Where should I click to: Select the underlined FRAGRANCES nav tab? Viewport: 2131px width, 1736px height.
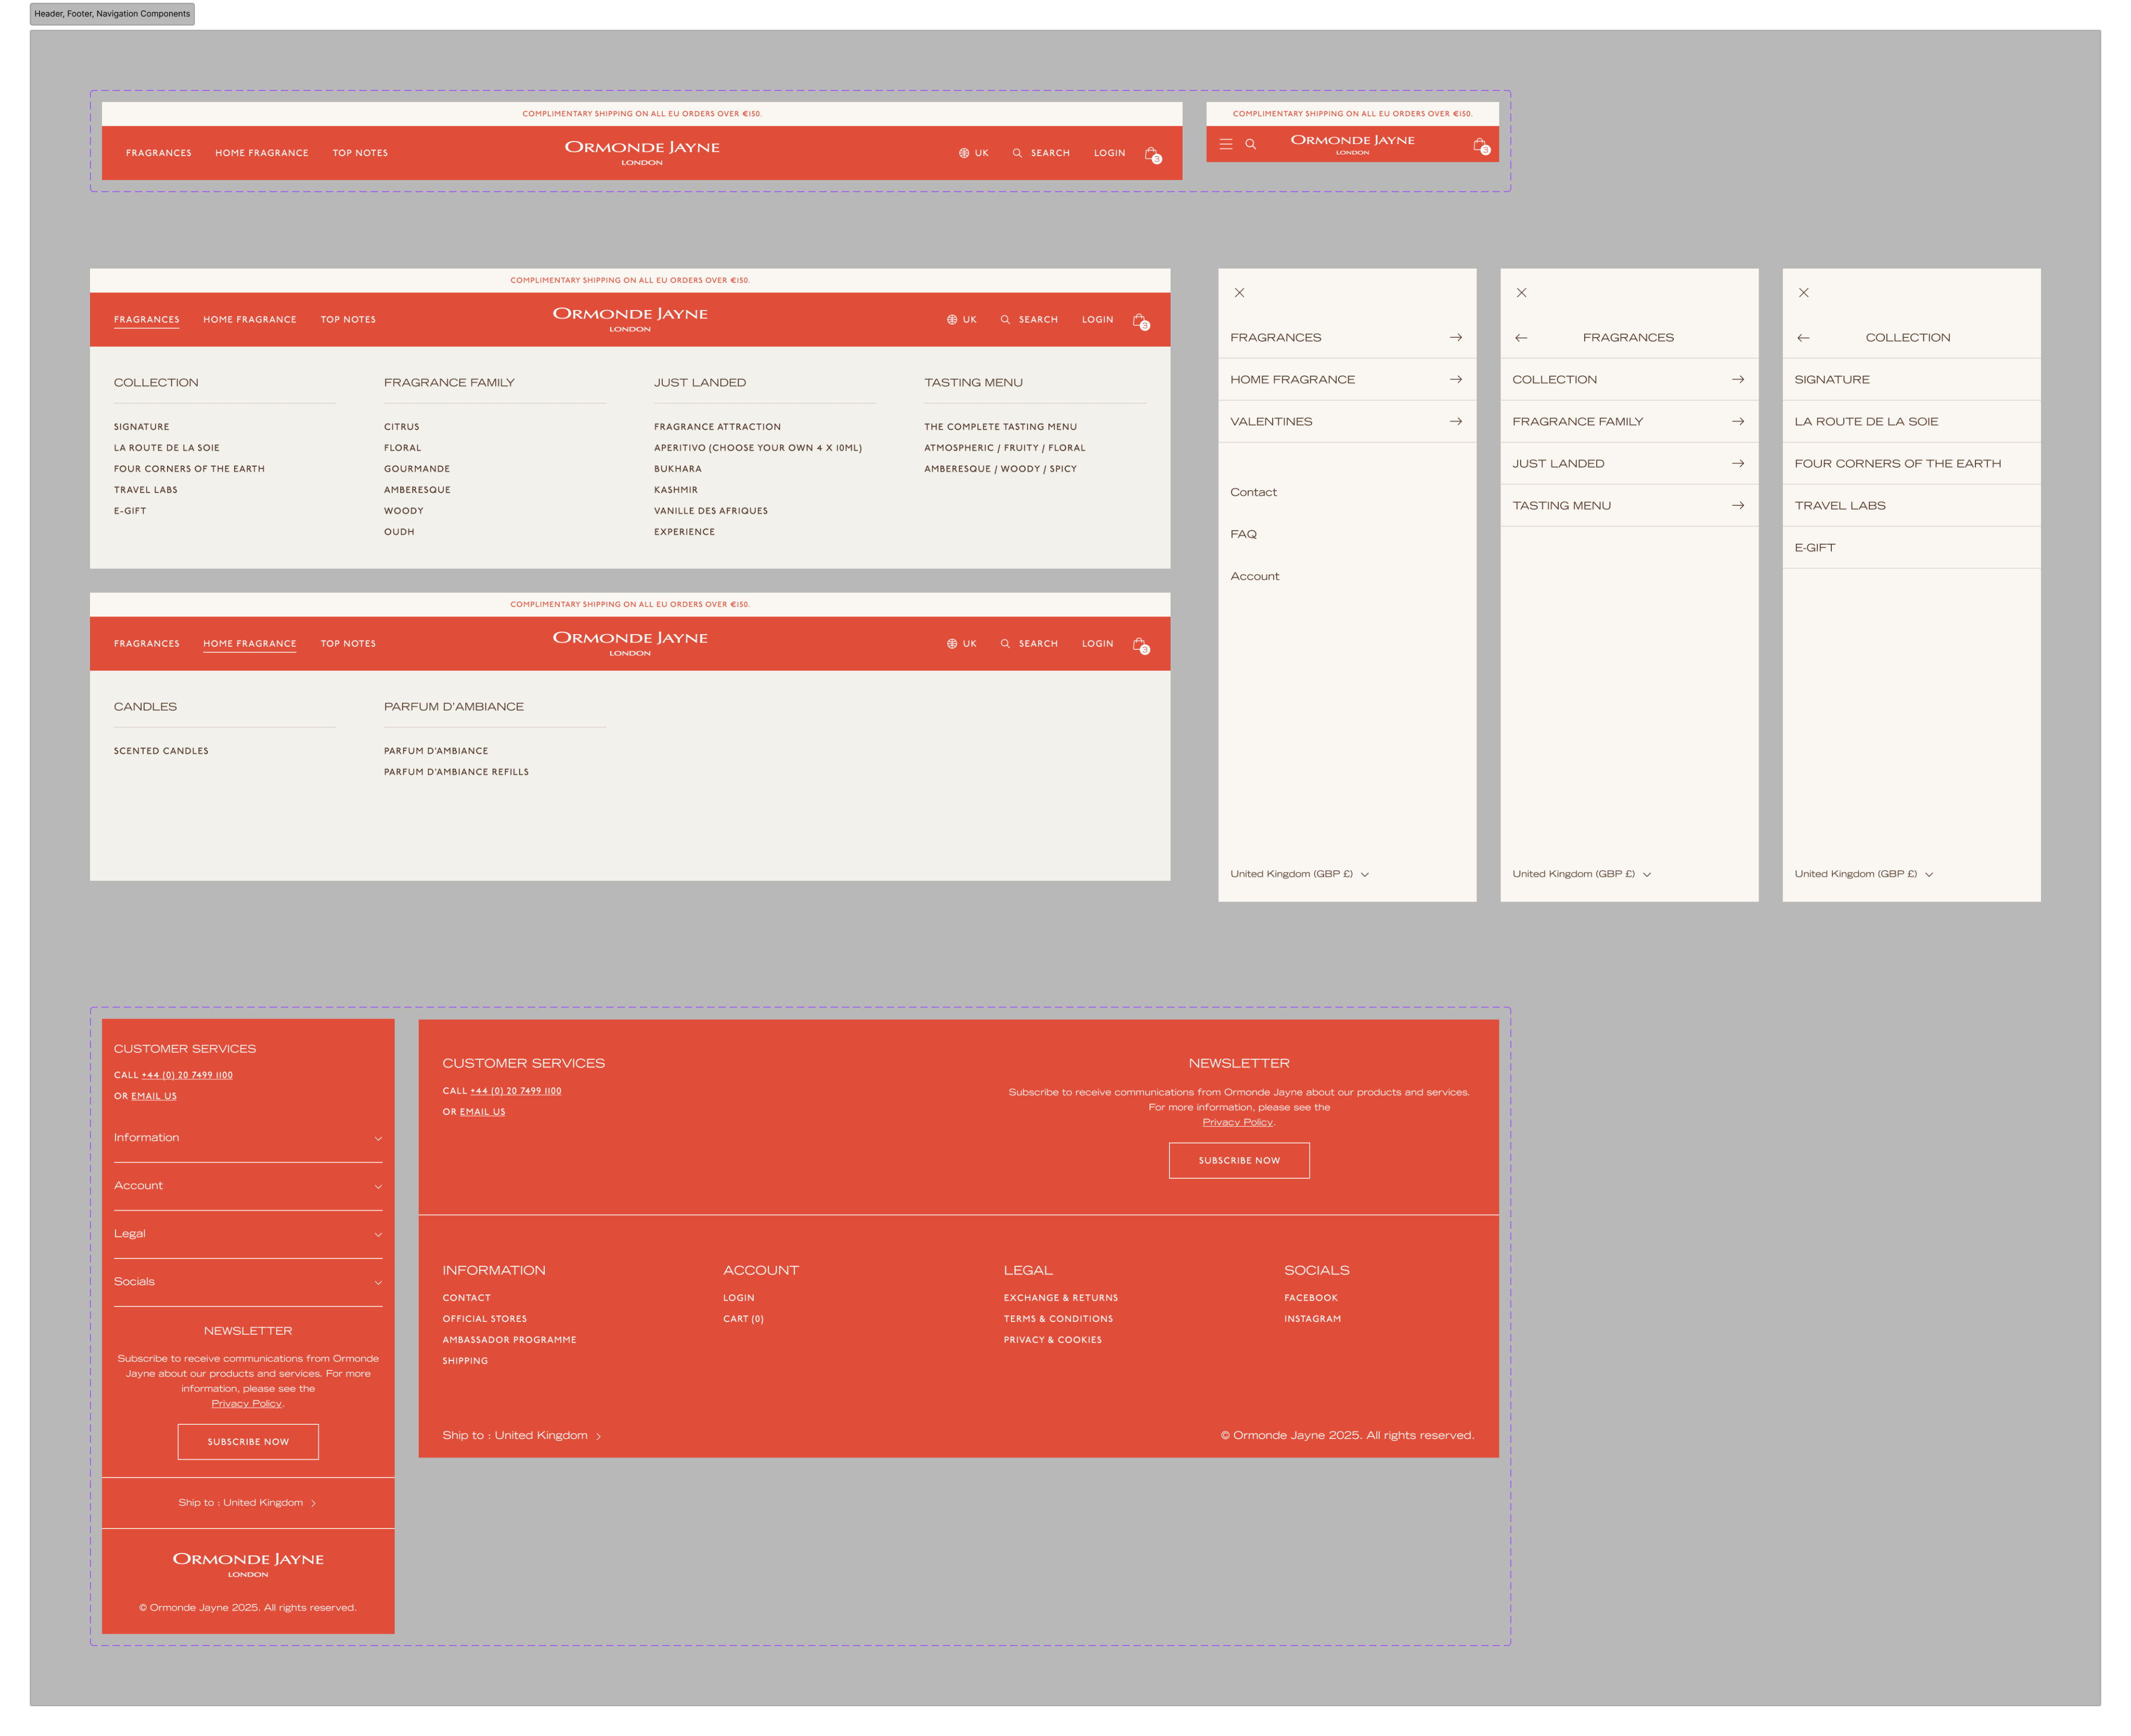(x=147, y=320)
